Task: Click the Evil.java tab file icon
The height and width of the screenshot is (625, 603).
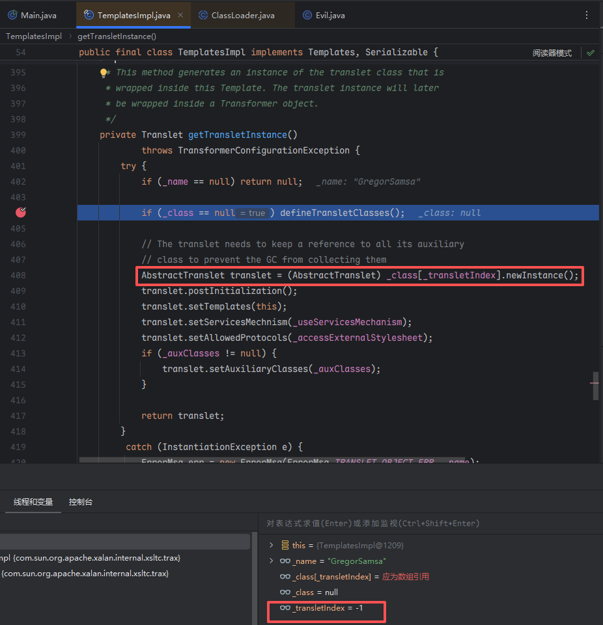Action: (307, 15)
